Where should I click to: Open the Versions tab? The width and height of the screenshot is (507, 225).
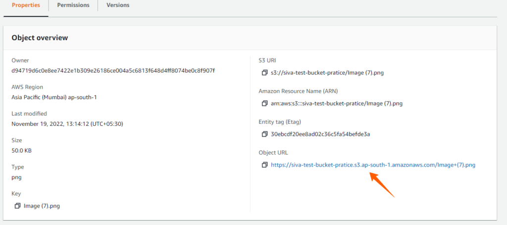coord(118,5)
